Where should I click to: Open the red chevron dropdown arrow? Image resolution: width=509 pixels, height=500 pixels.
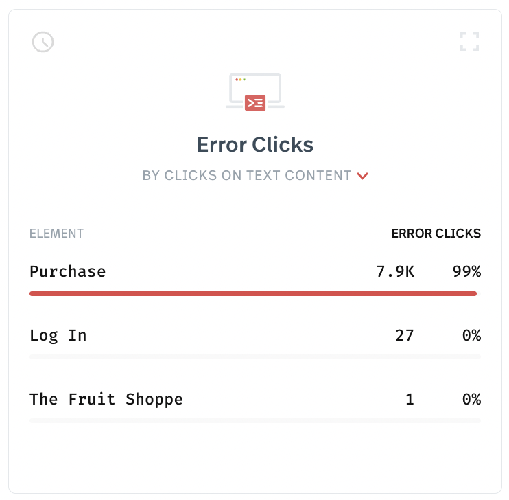[x=363, y=176]
